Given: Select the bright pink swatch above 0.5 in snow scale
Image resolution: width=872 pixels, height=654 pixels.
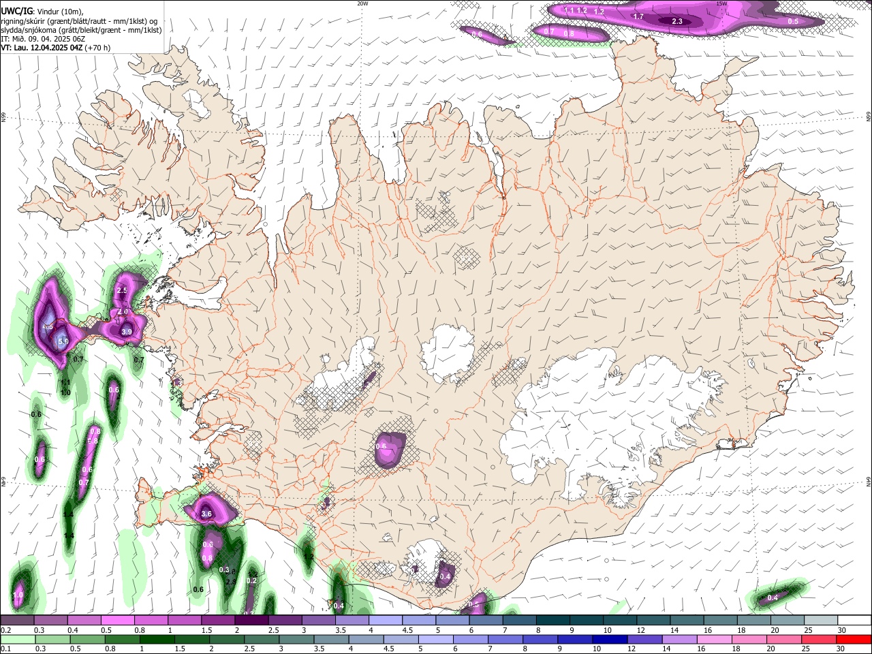Looking at the screenshot, I should pyautogui.click(x=117, y=621).
